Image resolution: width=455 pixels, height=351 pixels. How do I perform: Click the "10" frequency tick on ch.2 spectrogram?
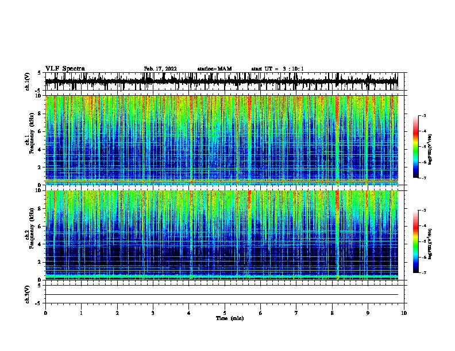(39, 190)
